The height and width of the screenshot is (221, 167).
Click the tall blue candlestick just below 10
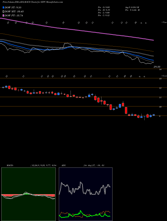pyautogui.click(x=120, y=106)
